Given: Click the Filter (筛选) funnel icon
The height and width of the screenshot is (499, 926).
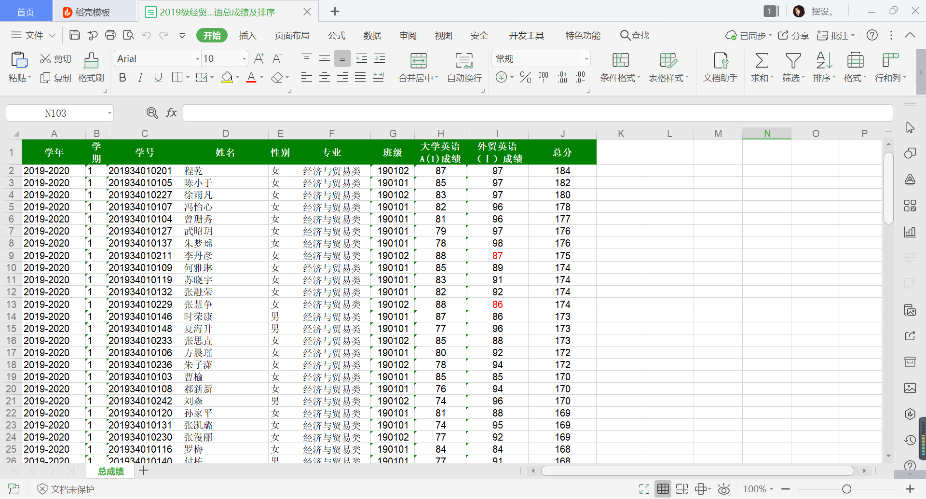Looking at the screenshot, I should [x=793, y=61].
